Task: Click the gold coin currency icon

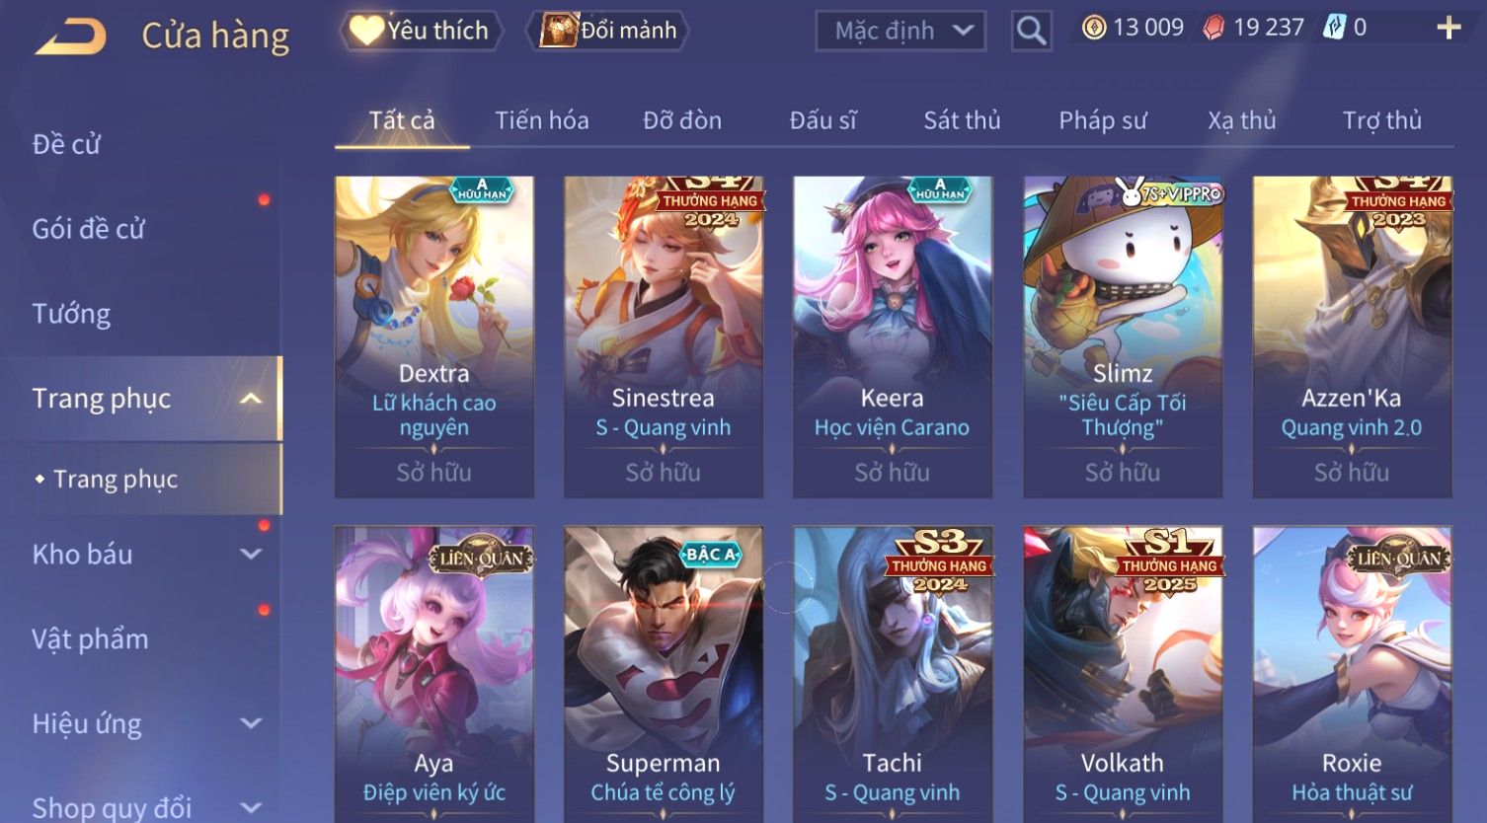Action: click(x=1093, y=28)
